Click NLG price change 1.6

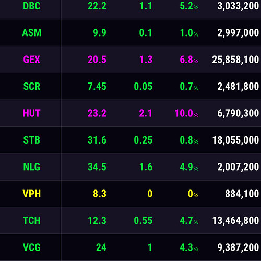146,167
